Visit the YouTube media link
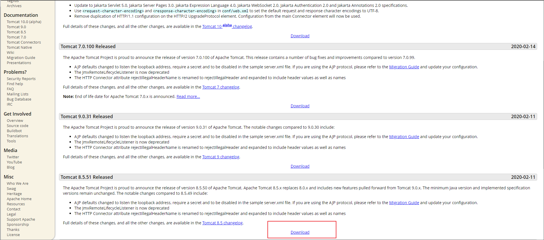The image size is (544, 240). coord(14,162)
